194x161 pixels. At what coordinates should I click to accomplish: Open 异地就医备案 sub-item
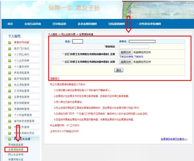click(x=16, y=145)
